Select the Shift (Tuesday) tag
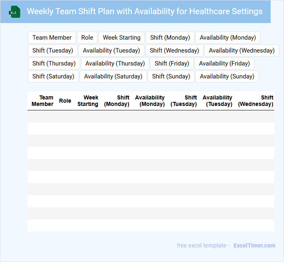 tap(53, 51)
